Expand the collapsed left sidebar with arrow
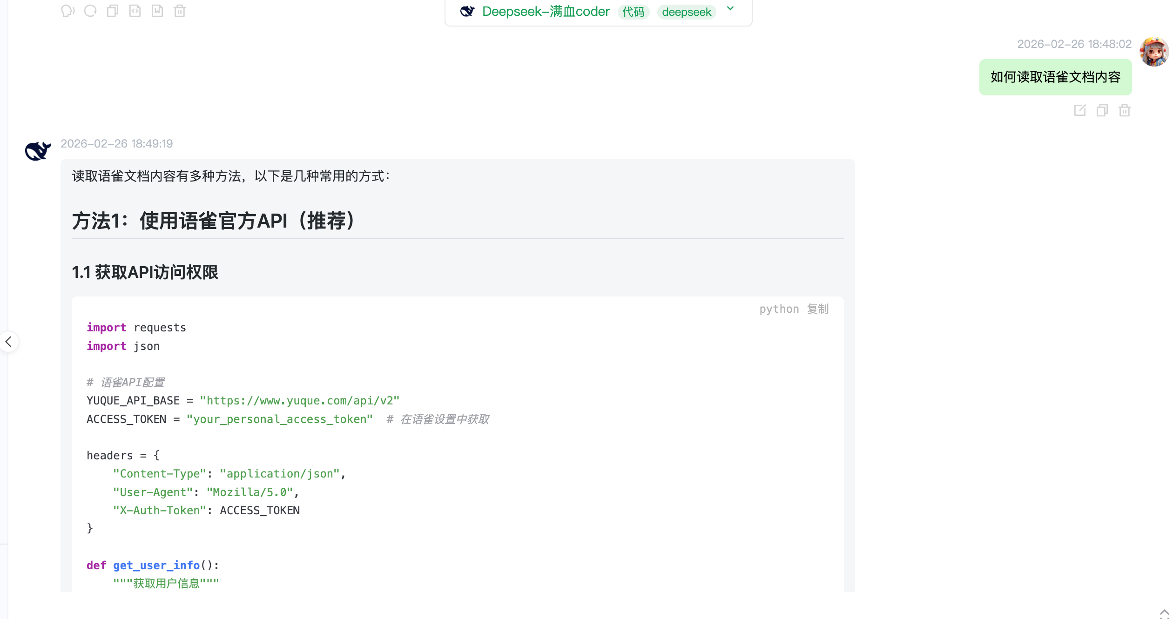Screen dimensions: 1173x619 pos(8,342)
